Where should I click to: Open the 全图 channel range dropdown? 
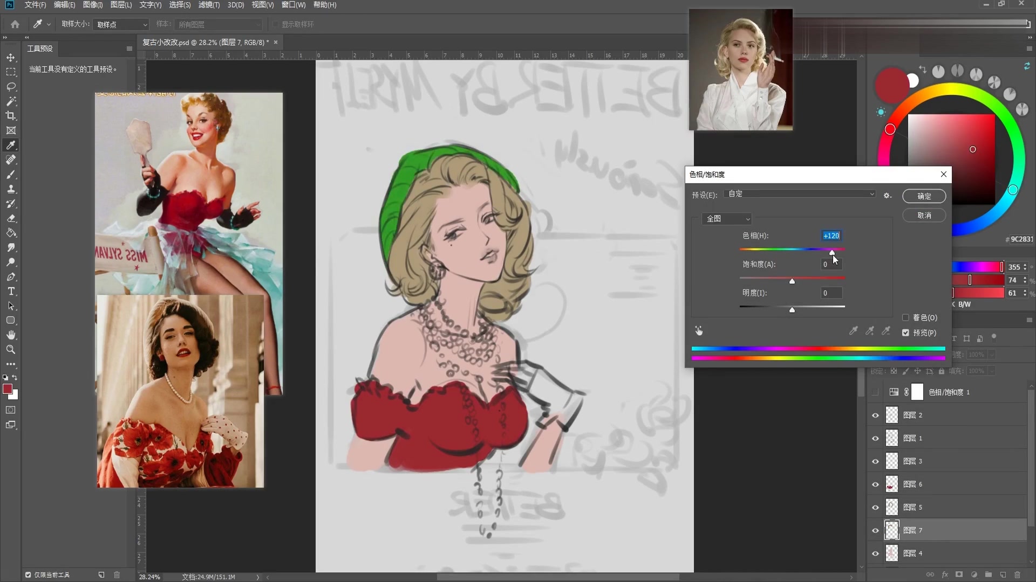[727, 219]
